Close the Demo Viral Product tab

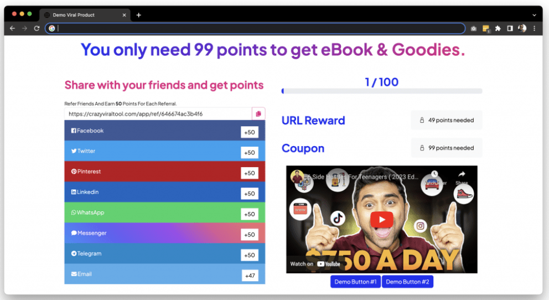pyautogui.click(x=124, y=15)
